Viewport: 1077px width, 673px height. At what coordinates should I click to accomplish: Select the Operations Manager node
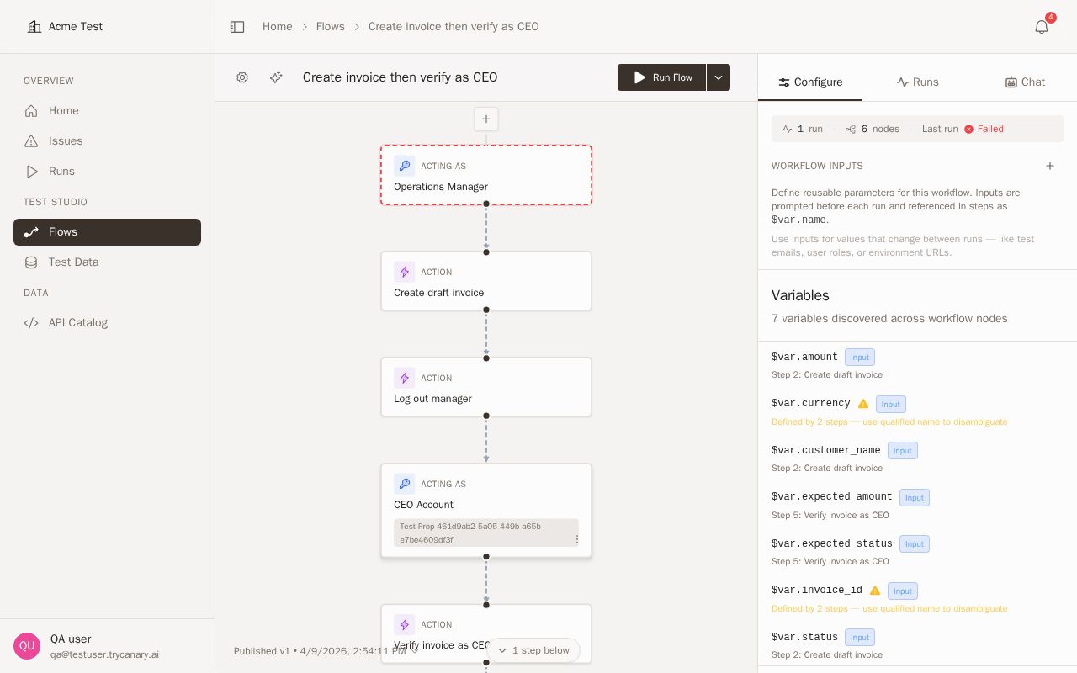[486, 175]
